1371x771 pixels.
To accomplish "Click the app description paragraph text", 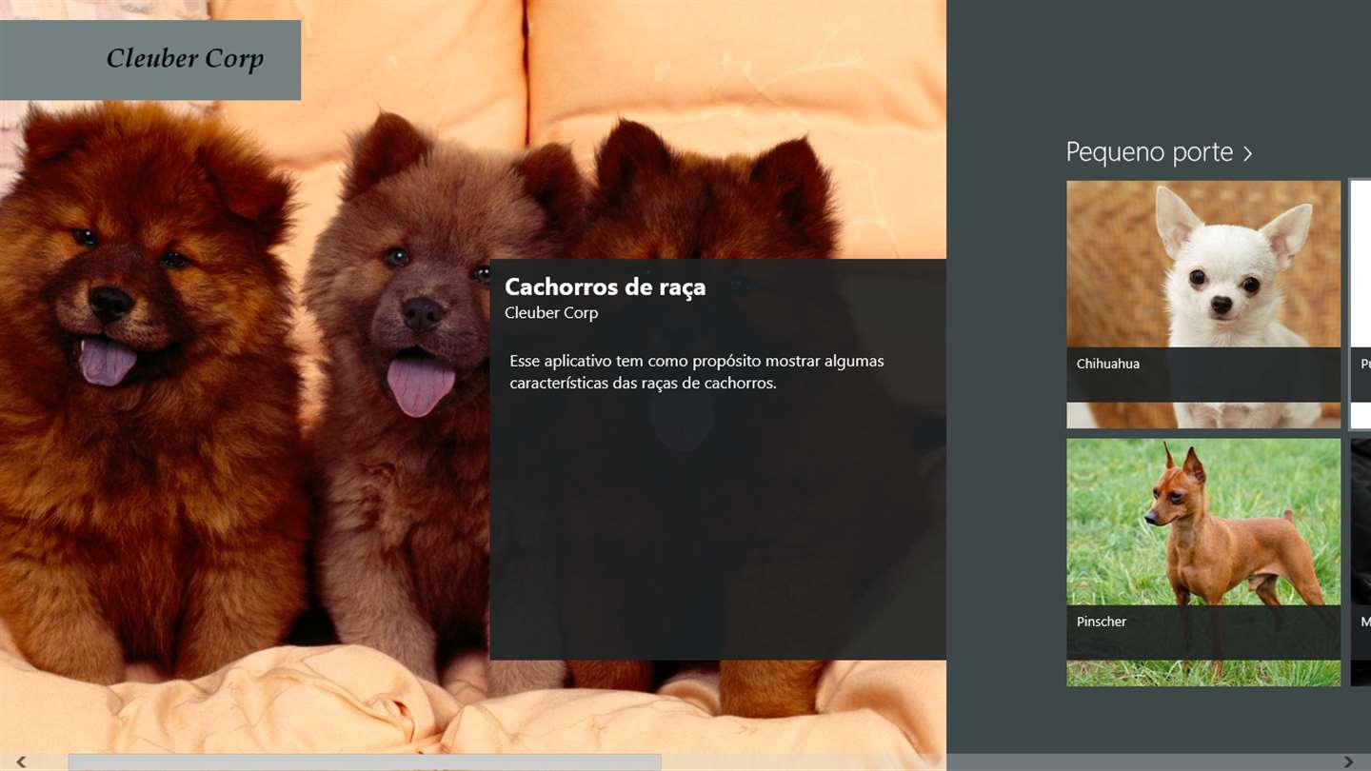I will tap(697, 372).
